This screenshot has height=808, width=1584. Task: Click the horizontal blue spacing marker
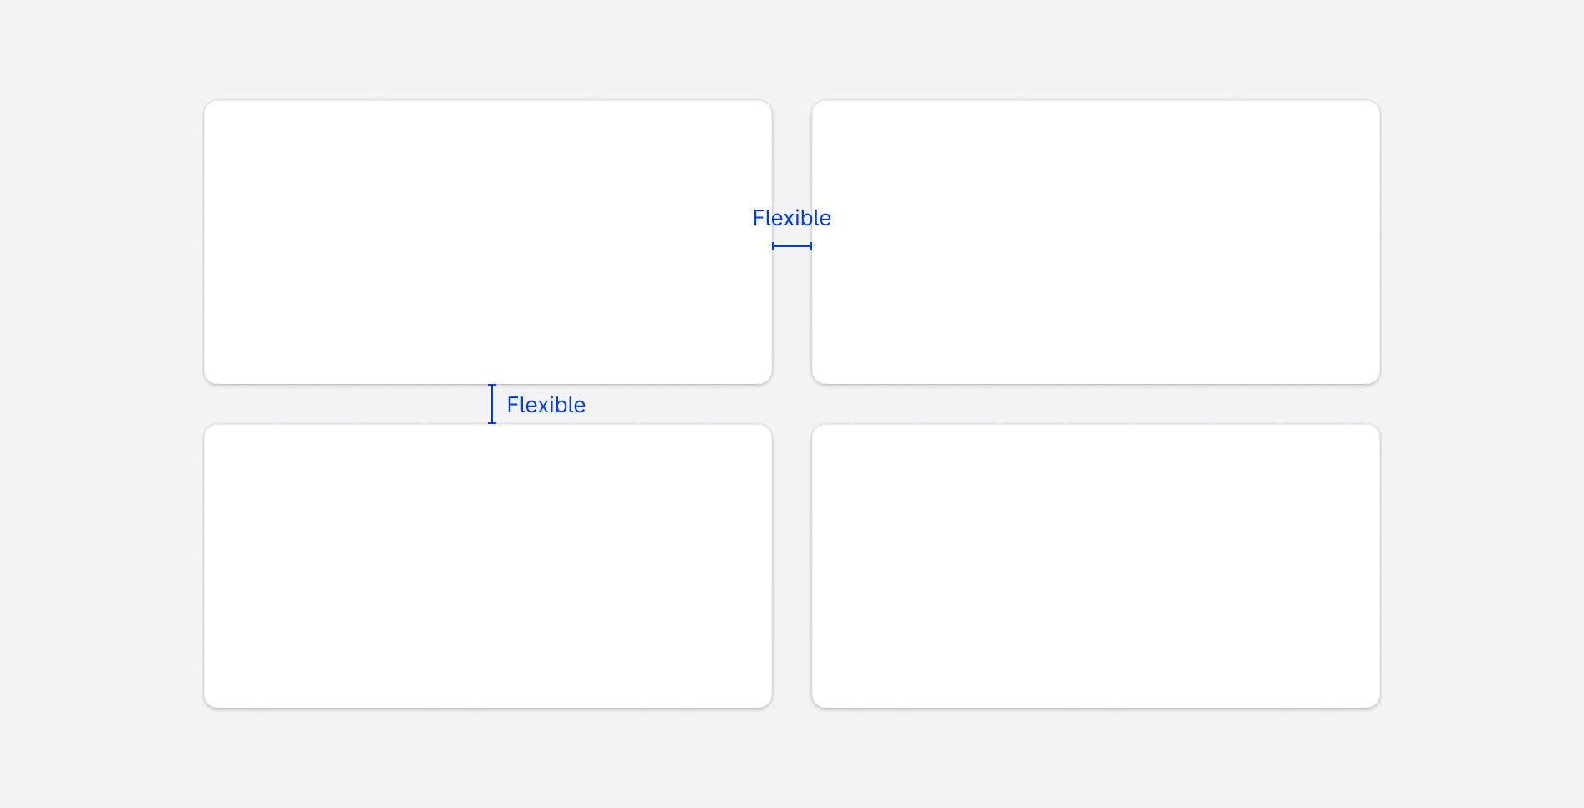791,246
